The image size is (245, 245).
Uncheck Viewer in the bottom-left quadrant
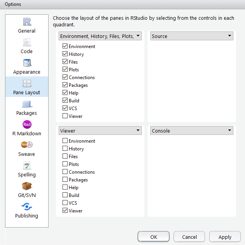tap(65, 210)
